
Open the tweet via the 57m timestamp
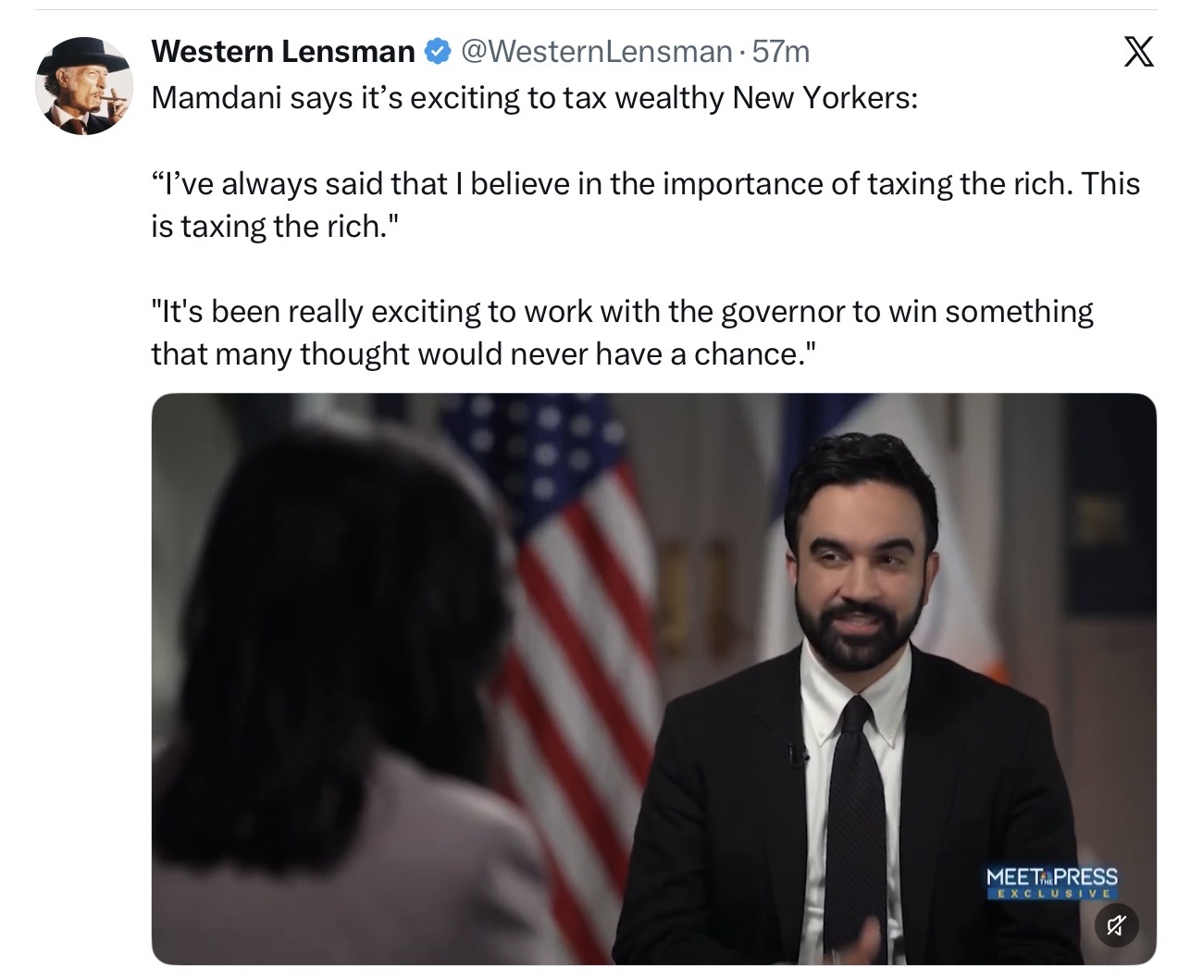click(782, 52)
